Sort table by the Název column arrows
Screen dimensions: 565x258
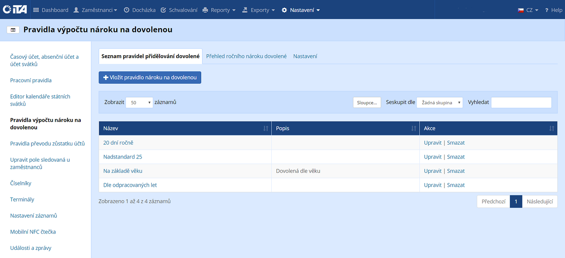pyautogui.click(x=266, y=129)
